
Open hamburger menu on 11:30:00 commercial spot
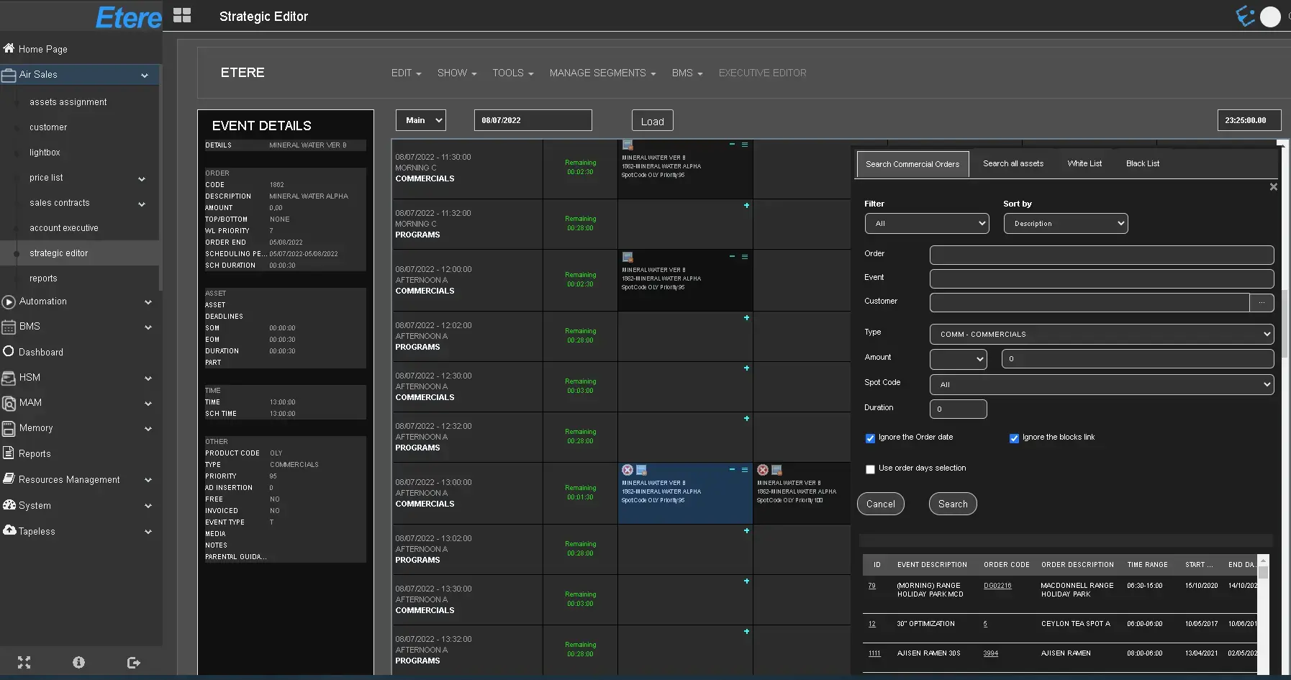click(745, 145)
